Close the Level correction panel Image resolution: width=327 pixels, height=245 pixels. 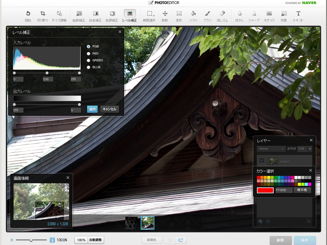(x=120, y=32)
